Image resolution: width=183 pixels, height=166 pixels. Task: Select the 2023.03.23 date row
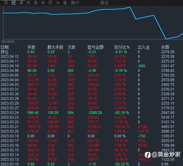point(10,117)
